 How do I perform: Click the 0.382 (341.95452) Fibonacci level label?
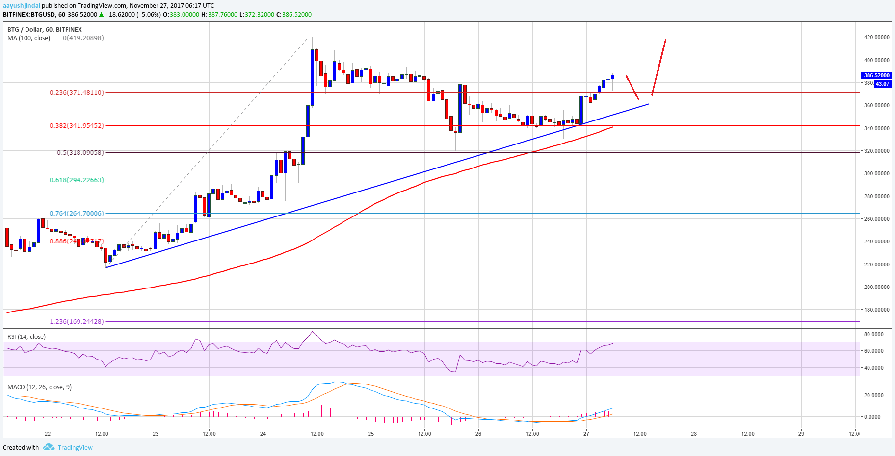77,125
